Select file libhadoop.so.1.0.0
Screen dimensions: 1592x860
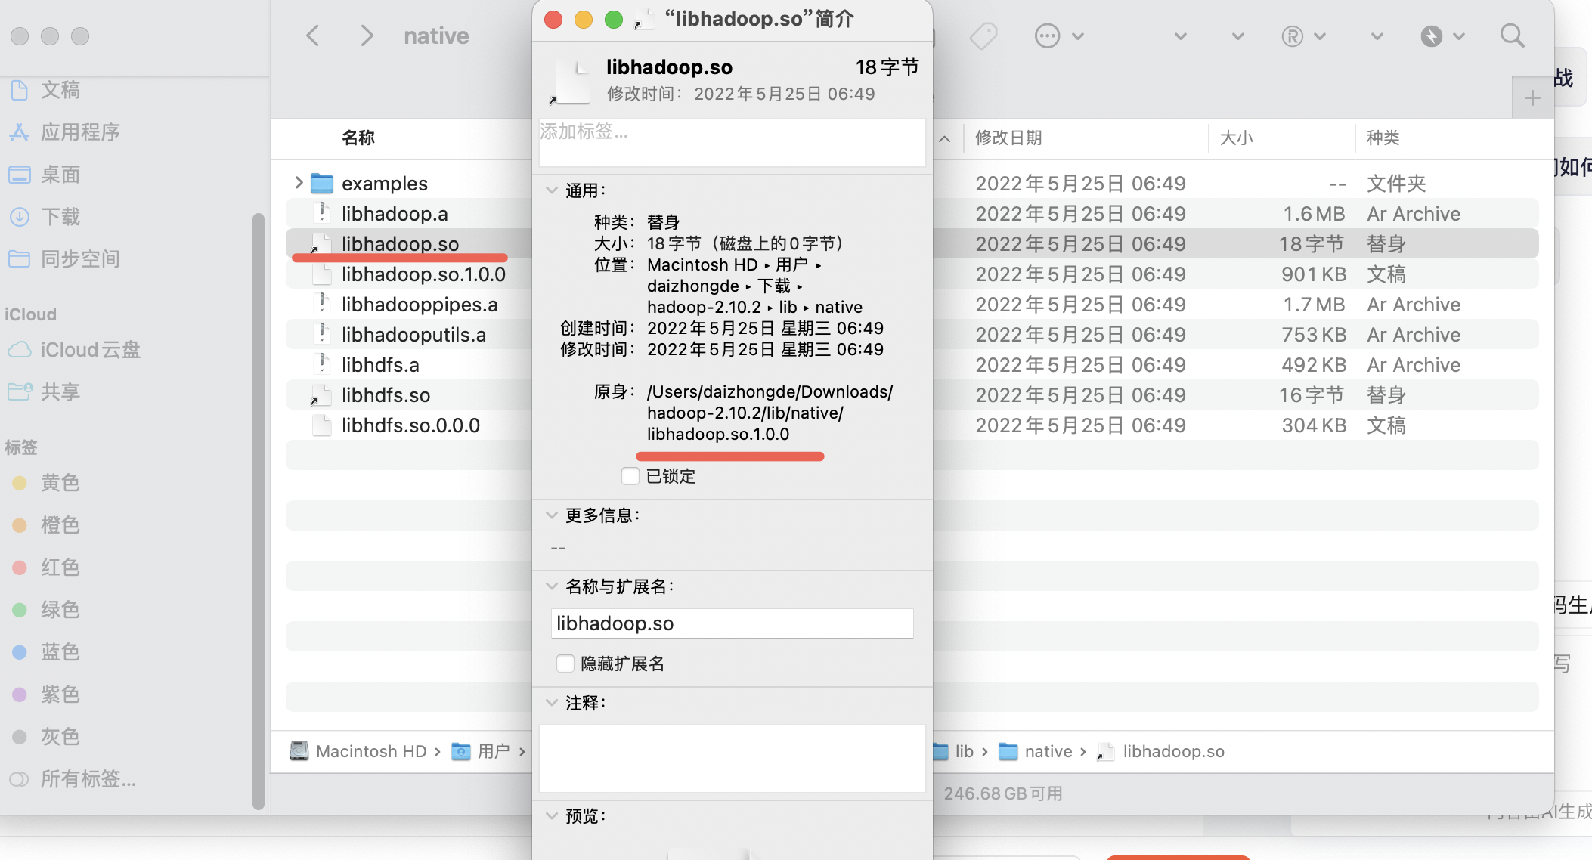point(423,274)
